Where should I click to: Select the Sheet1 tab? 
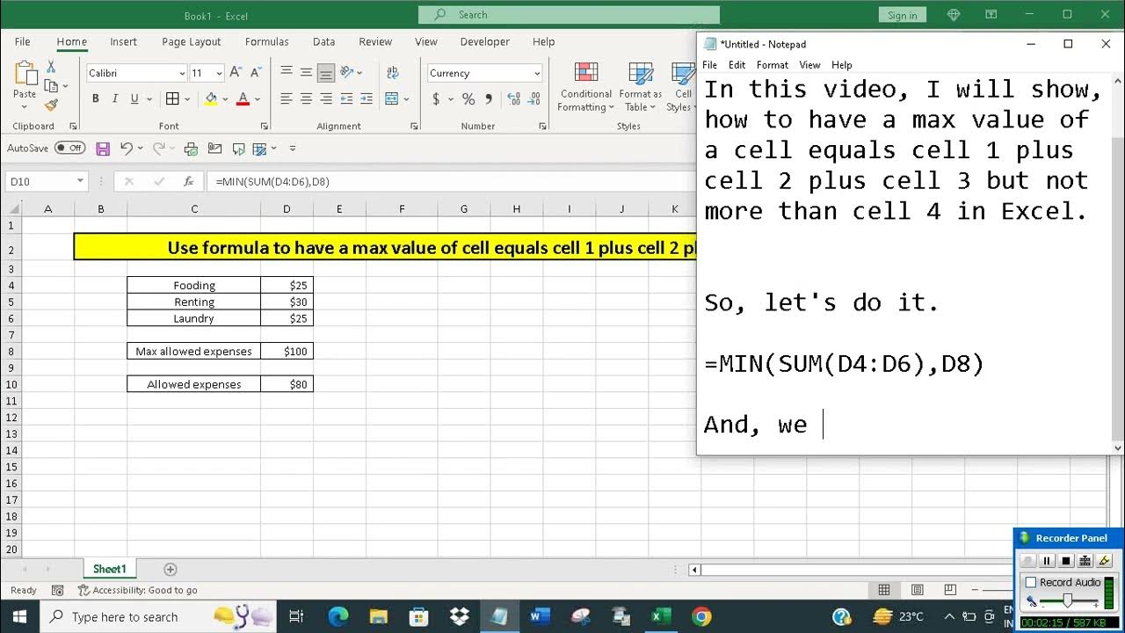(110, 570)
